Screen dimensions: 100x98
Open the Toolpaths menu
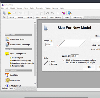pos(39,8)
